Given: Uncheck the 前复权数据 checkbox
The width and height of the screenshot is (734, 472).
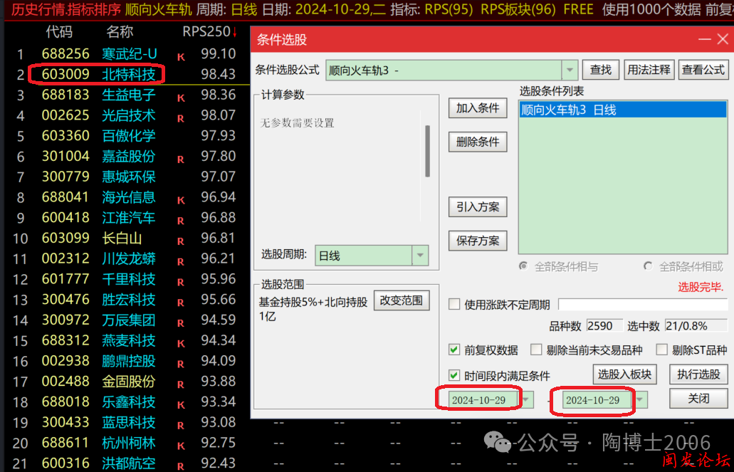Looking at the screenshot, I should pyautogui.click(x=453, y=349).
